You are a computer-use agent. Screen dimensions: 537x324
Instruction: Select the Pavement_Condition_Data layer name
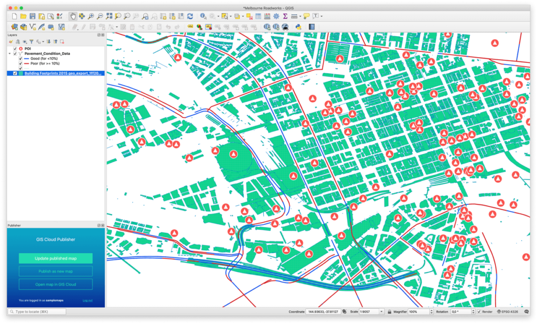[x=47, y=53]
